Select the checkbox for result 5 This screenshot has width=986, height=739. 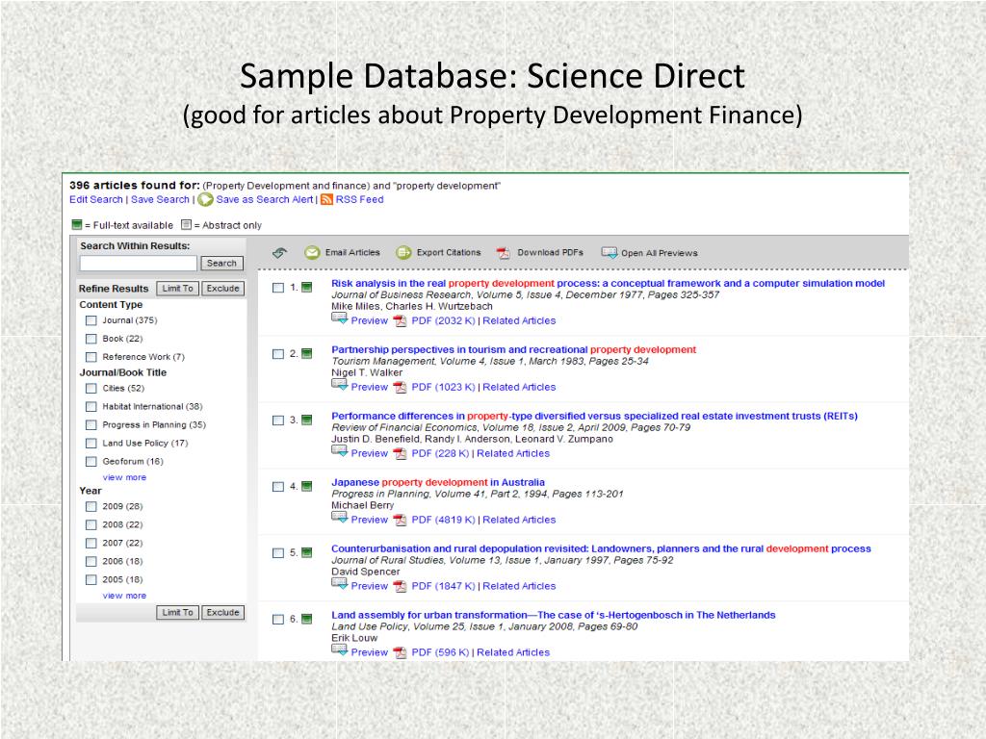coord(278,553)
